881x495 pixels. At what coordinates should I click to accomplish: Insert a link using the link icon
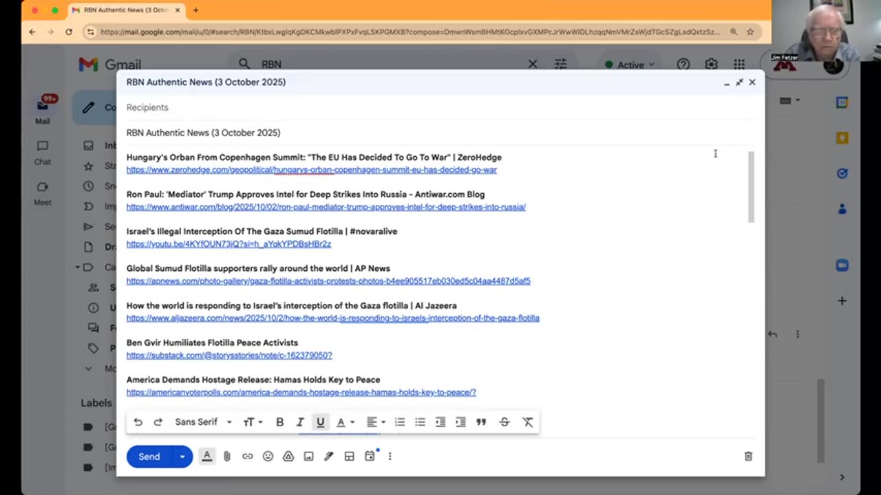tap(248, 456)
